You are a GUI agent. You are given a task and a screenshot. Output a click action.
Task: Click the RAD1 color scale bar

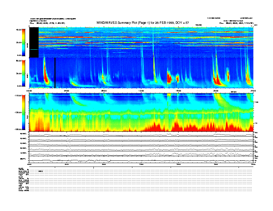pos(23,73)
